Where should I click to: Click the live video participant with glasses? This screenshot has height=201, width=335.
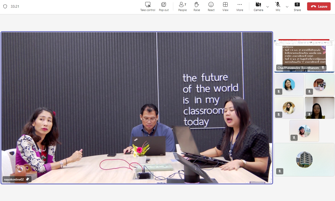[319, 108]
